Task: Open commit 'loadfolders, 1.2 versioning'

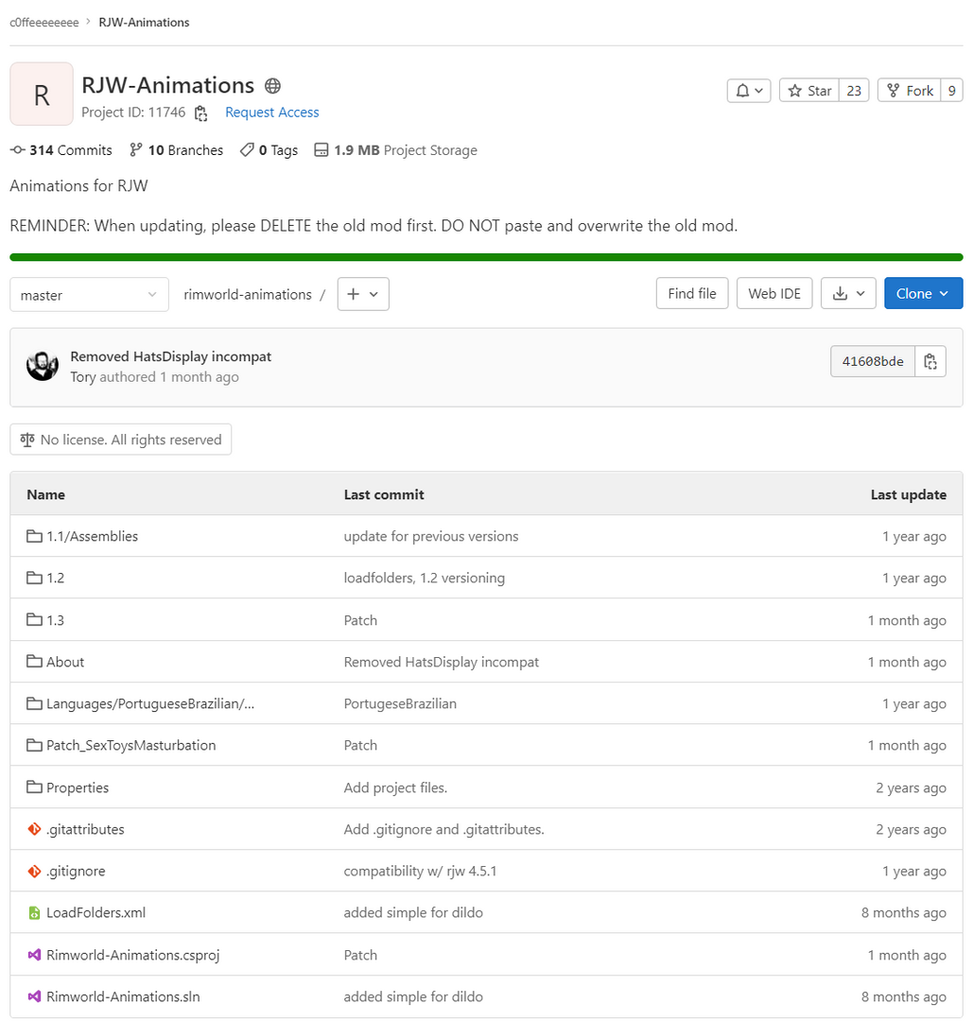Action: tap(424, 579)
